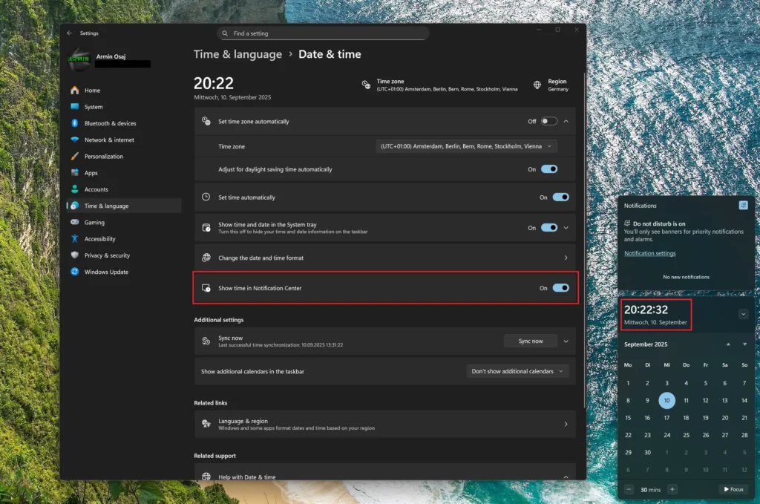This screenshot has width=760, height=504.
Task: Collapse the calendar flyout chevron
Action: pos(743,314)
